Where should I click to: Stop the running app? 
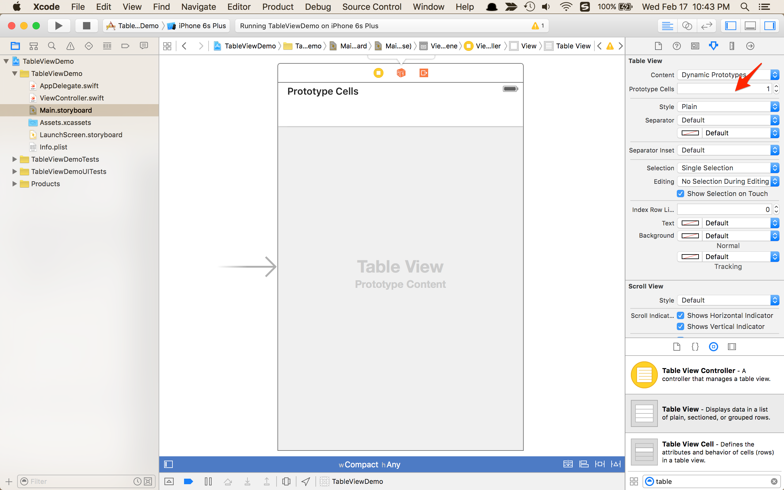click(86, 26)
